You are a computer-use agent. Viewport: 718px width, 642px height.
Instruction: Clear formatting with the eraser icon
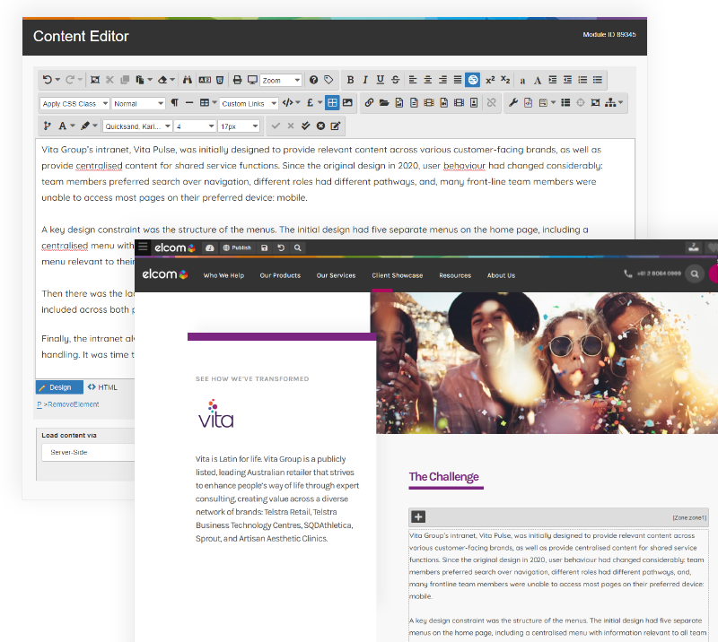click(x=162, y=80)
